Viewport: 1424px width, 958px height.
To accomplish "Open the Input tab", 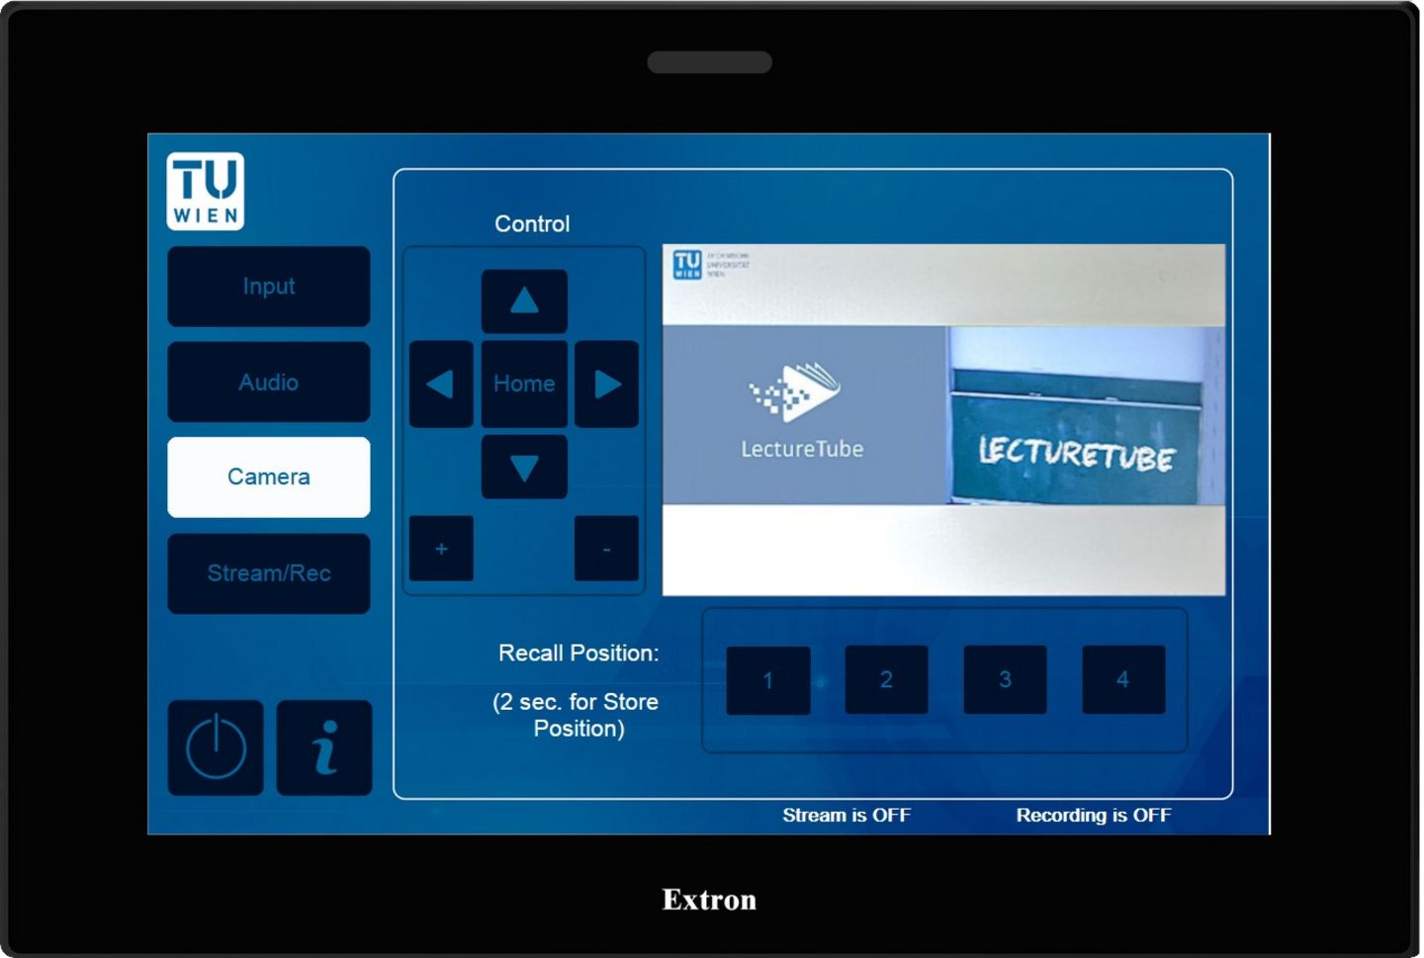I will 269,287.
